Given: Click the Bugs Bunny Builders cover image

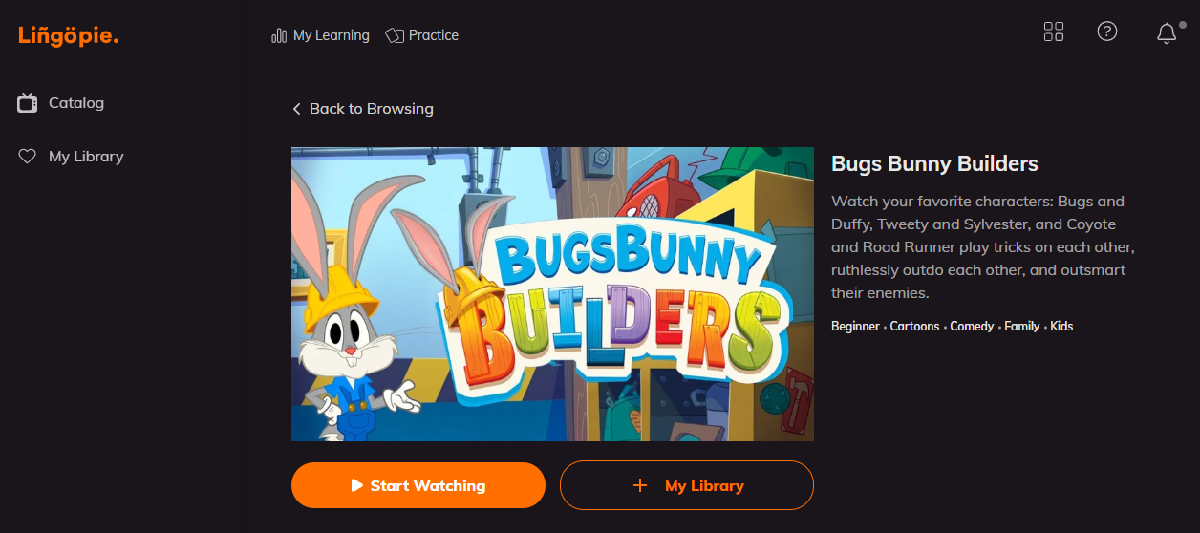Looking at the screenshot, I should pos(552,294).
